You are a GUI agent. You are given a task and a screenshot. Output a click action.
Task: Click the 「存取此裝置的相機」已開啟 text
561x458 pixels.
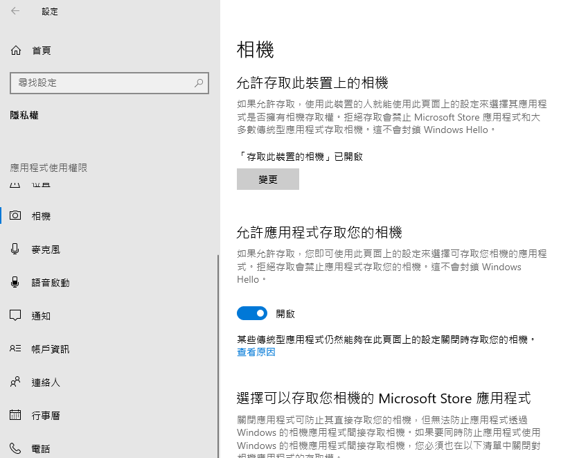point(300,157)
